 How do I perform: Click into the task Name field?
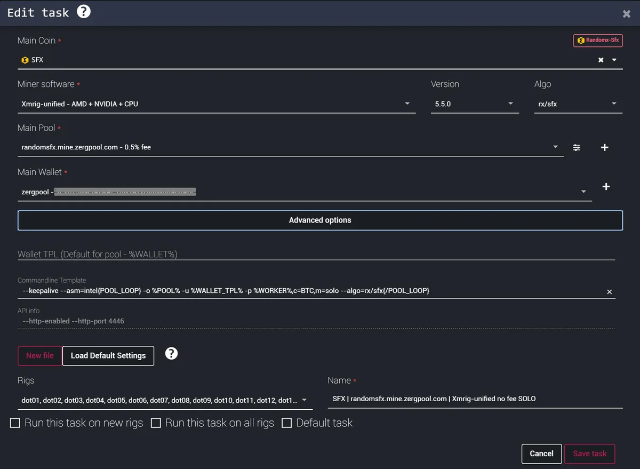(475, 399)
